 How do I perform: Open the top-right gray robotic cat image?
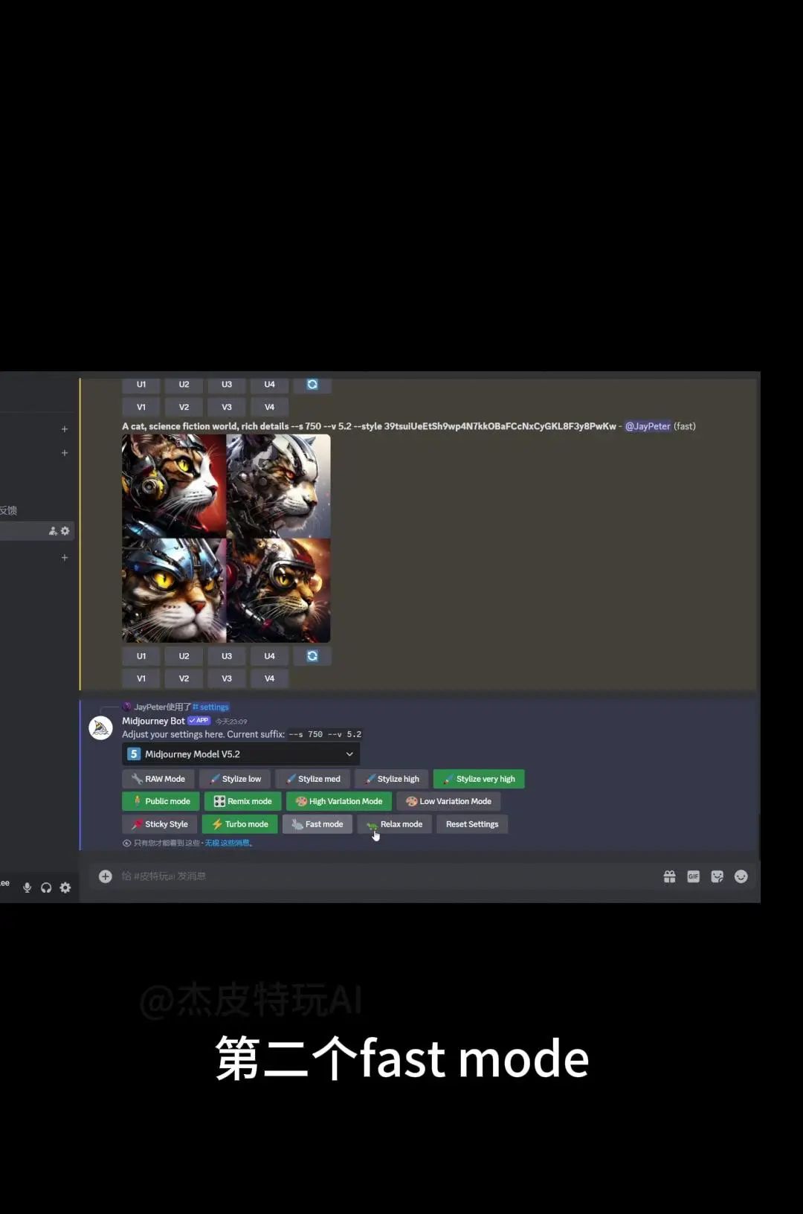[279, 486]
